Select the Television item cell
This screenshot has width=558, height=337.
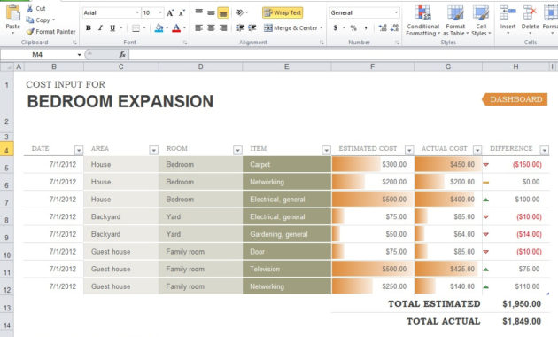tap(287, 269)
